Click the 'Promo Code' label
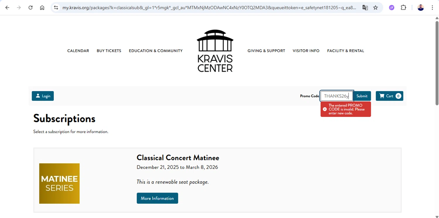 309,96
